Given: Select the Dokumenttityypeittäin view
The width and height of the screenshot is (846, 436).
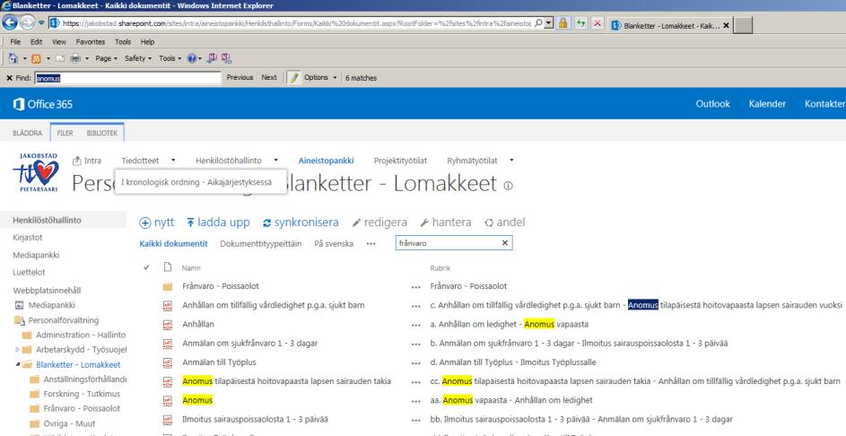Looking at the screenshot, I should 260,243.
